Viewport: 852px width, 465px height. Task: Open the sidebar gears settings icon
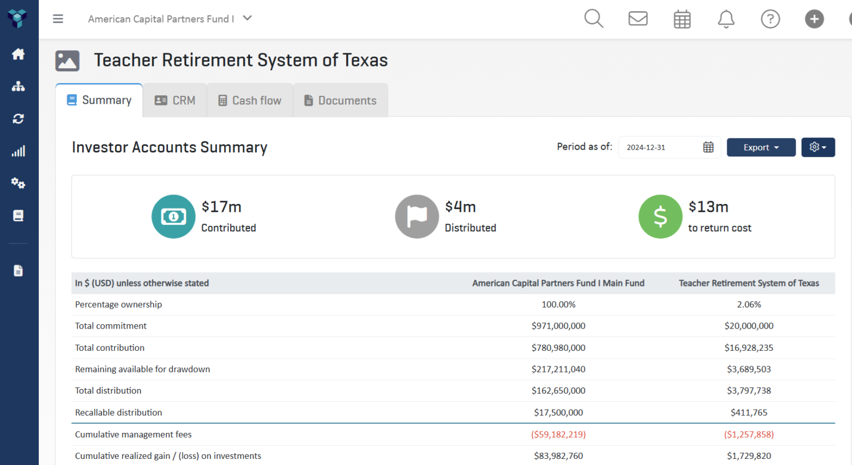18,183
